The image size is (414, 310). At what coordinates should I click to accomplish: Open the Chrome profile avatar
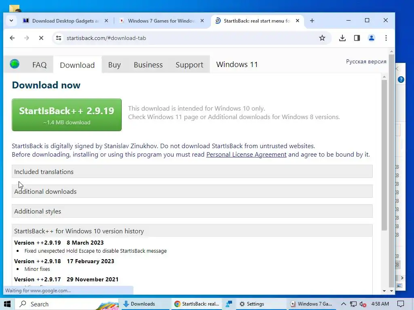tap(372, 38)
